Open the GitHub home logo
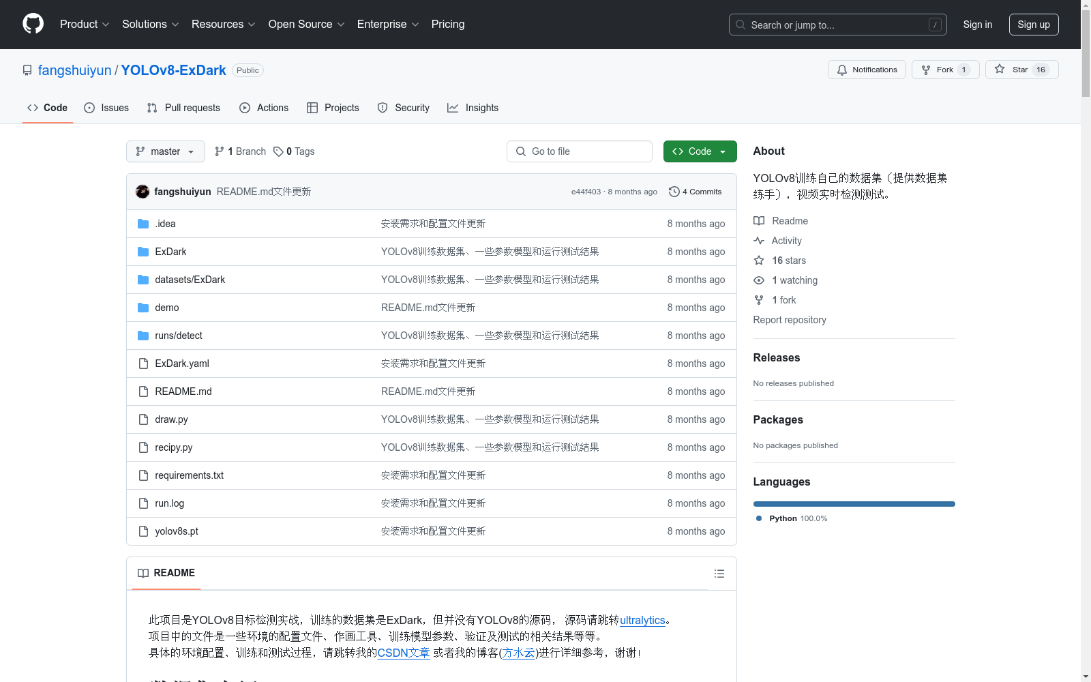Viewport: 1091px width, 682px height. [x=33, y=24]
